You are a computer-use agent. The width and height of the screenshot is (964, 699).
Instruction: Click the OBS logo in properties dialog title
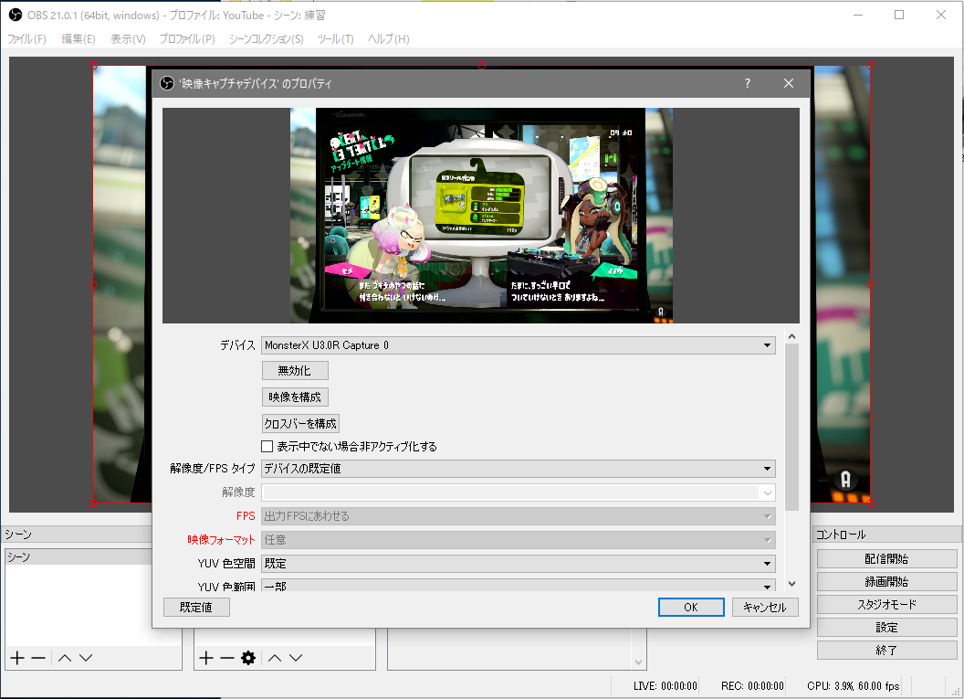[x=167, y=83]
